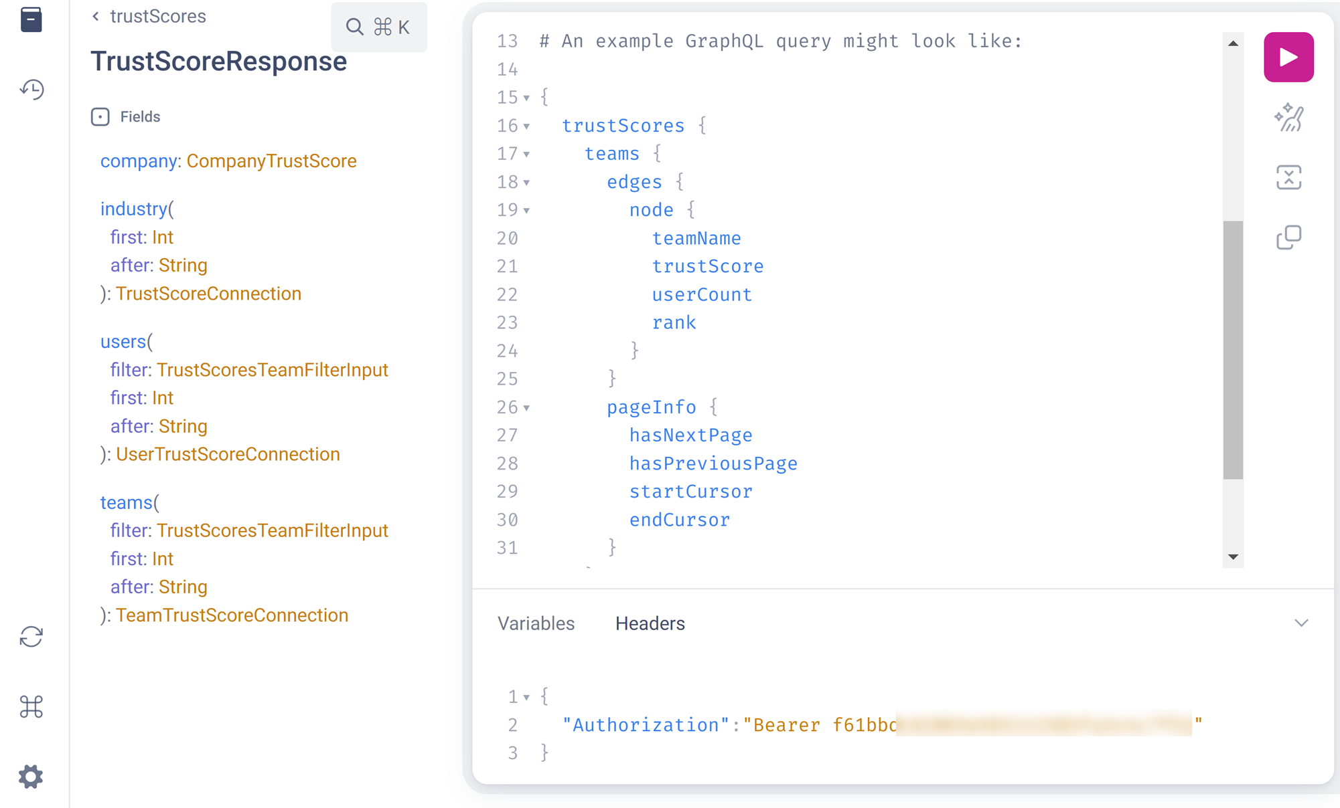Open the settings gear icon

point(31,777)
